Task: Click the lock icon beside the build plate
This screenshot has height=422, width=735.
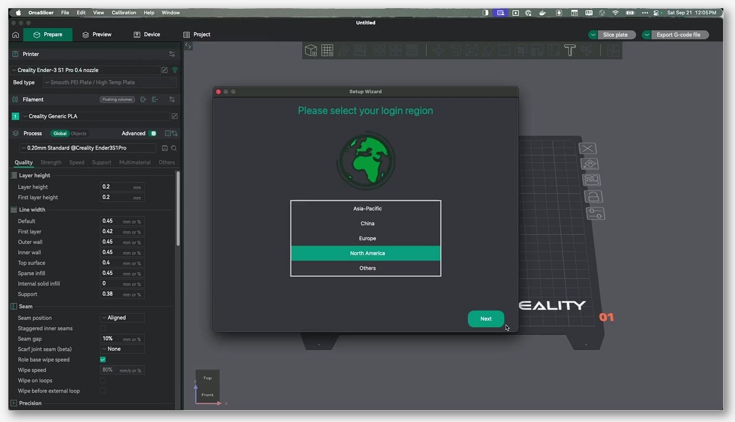Action: (593, 196)
